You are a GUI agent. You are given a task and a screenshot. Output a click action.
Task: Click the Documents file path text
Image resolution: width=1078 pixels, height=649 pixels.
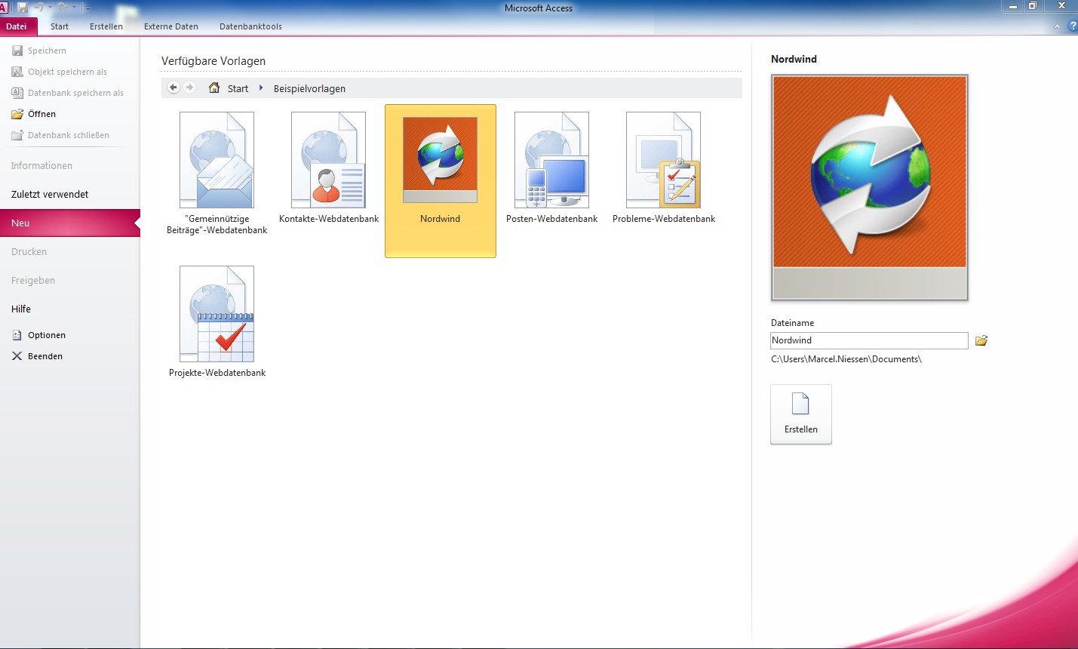click(846, 359)
